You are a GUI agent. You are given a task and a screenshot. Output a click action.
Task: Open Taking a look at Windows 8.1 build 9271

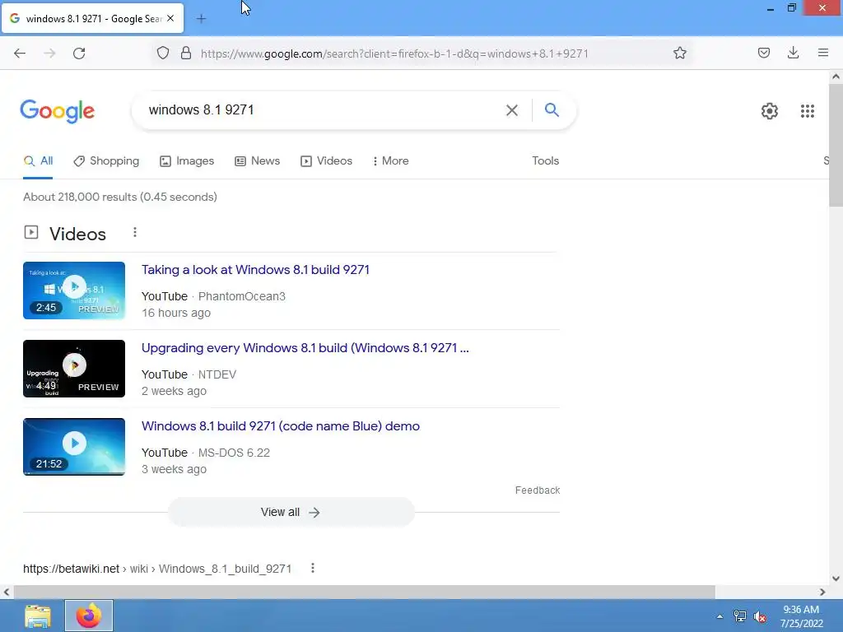coord(255,270)
